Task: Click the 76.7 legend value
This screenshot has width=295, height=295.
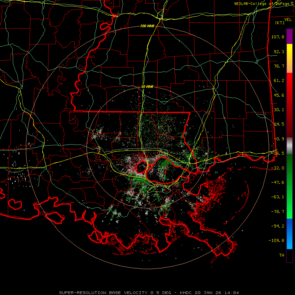Action: point(279,66)
